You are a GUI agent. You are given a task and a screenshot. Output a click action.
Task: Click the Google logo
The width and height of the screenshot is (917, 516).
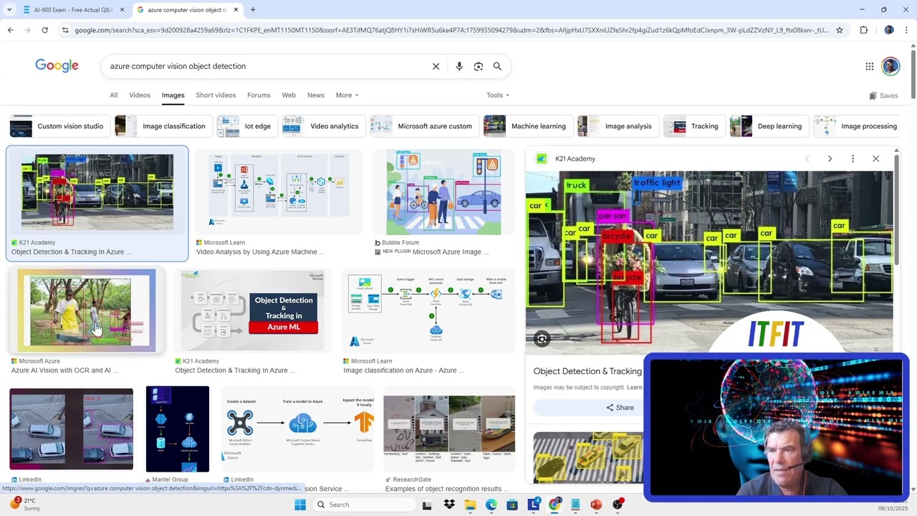point(57,66)
